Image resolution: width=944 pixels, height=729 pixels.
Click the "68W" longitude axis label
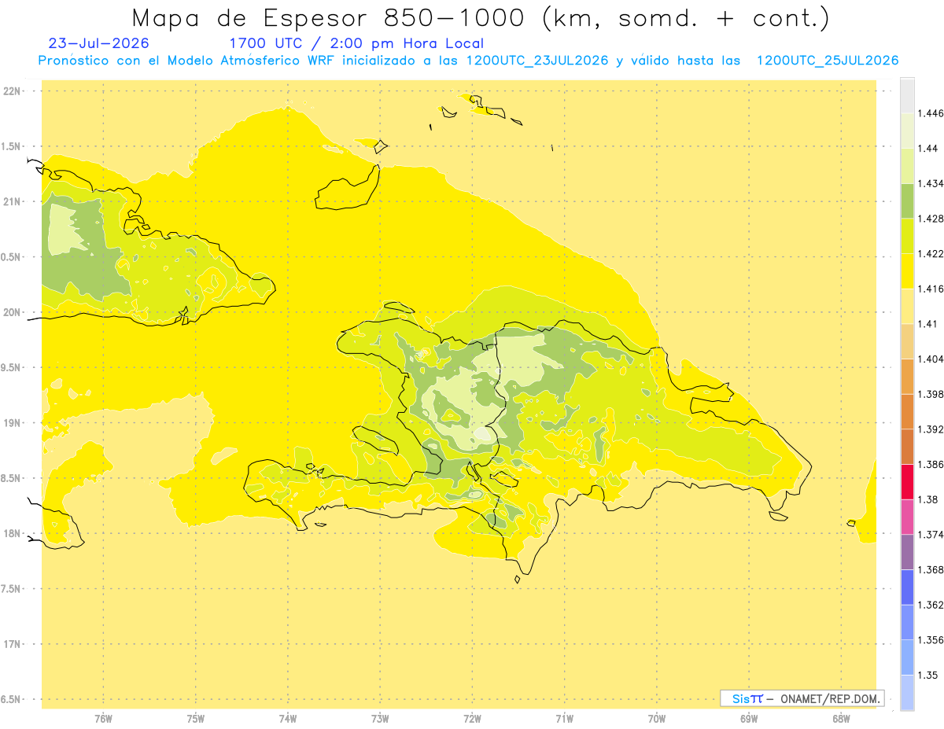pos(841,719)
